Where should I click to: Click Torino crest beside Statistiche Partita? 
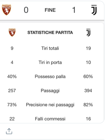pyautogui.click(x=12, y=32)
